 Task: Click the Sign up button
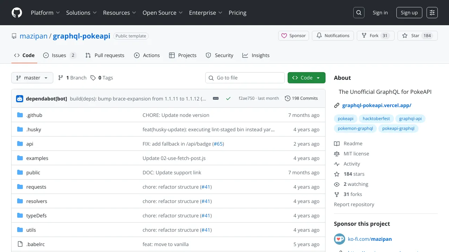[409, 13]
